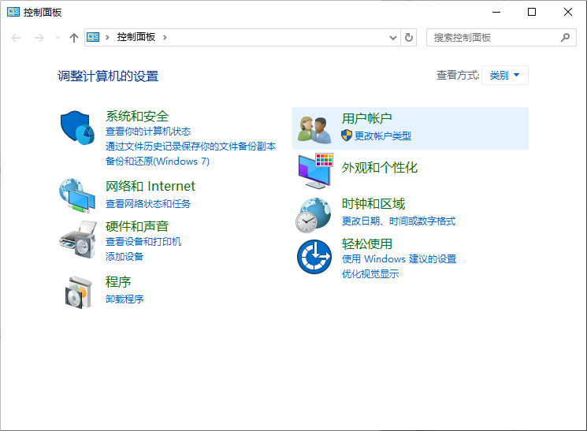
Task: Click the back navigation arrow
Action: click(16, 38)
